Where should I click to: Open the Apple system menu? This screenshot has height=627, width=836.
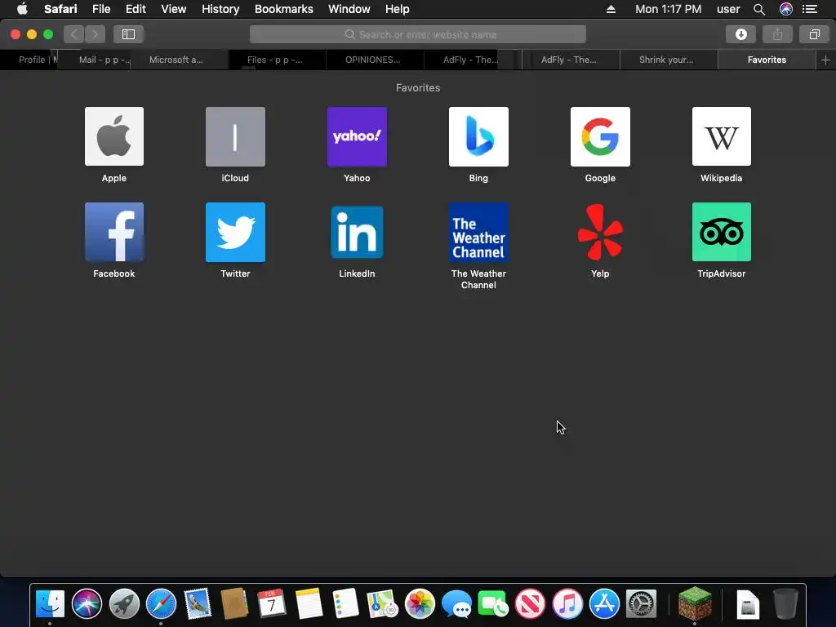pyautogui.click(x=22, y=9)
